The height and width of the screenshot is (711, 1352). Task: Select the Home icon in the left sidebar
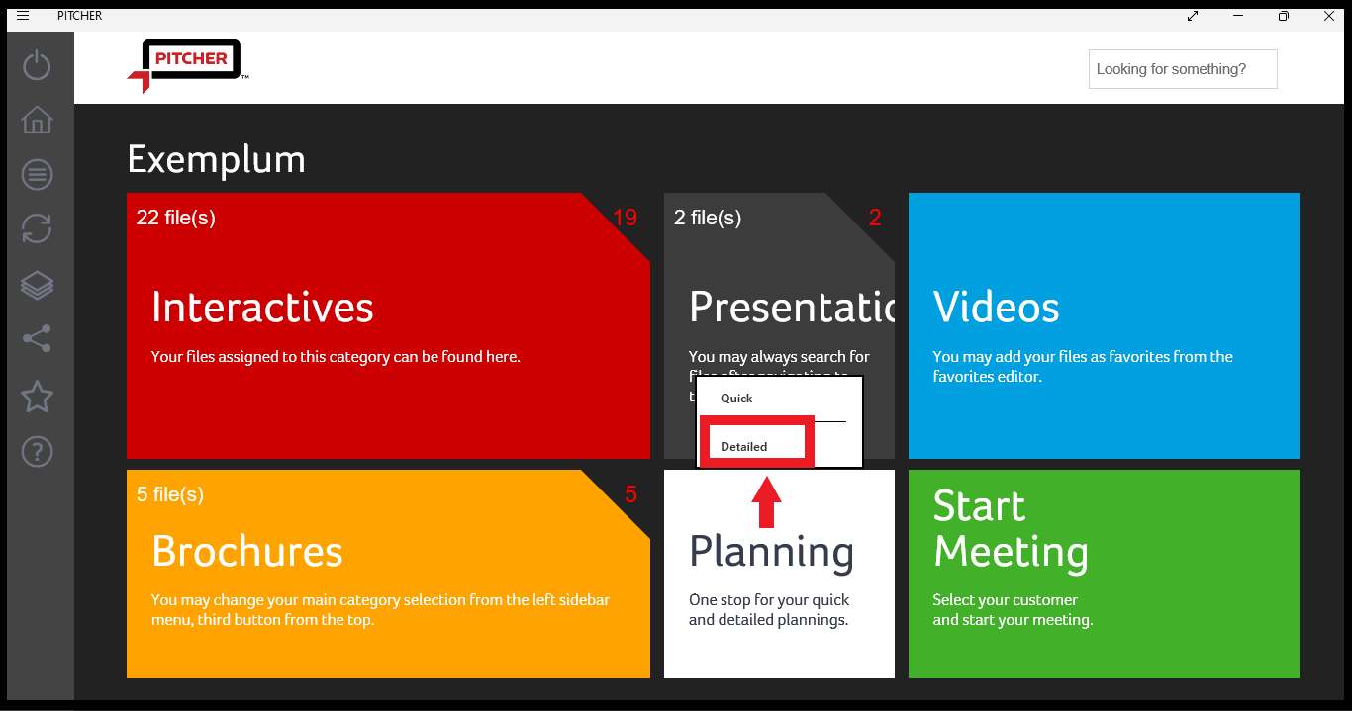click(37, 119)
